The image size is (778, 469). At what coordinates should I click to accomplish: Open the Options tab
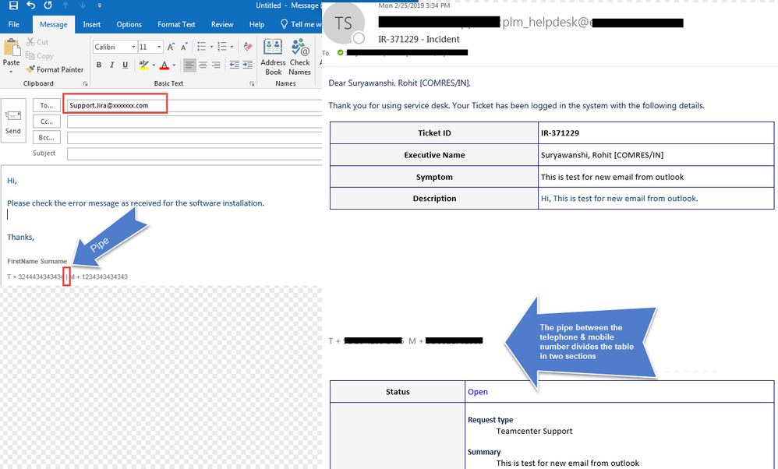[129, 24]
